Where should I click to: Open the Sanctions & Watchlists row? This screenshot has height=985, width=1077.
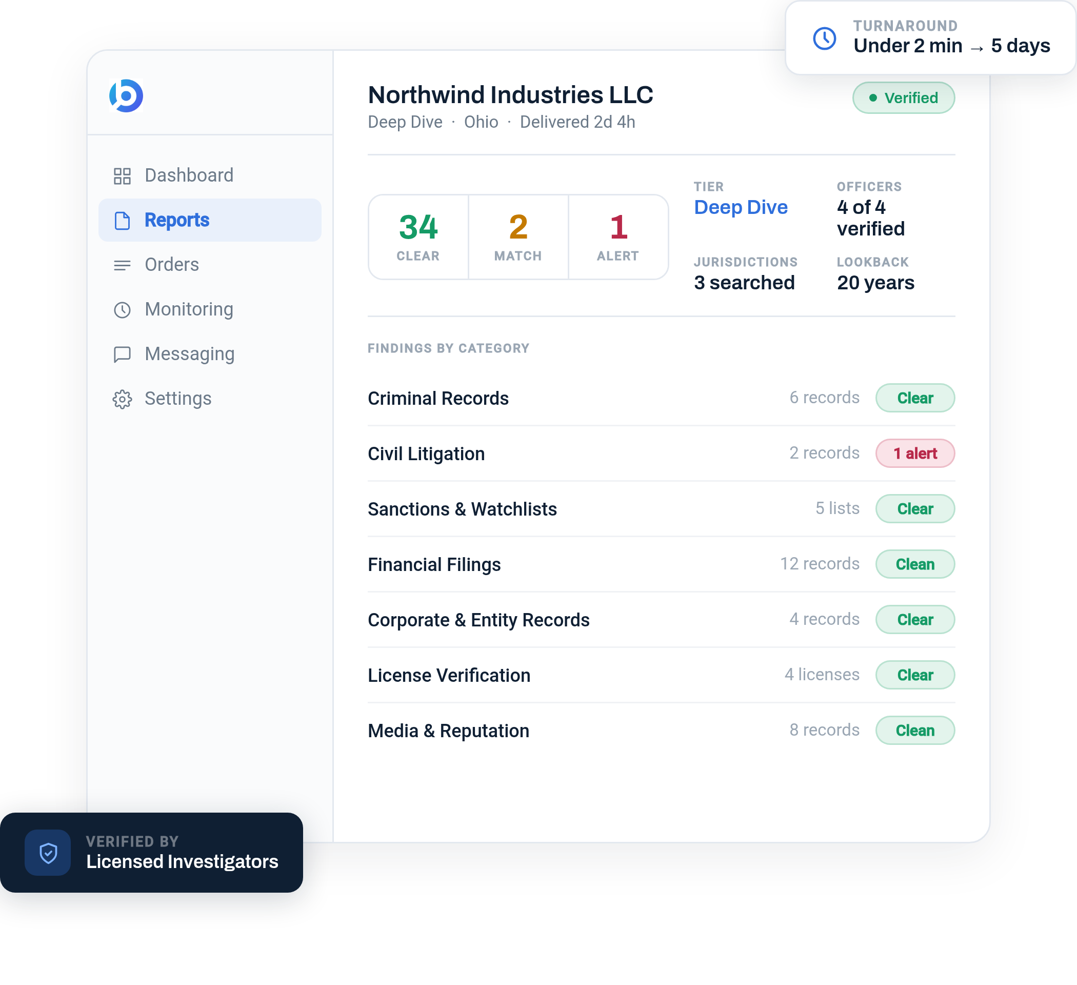(x=661, y=509)
